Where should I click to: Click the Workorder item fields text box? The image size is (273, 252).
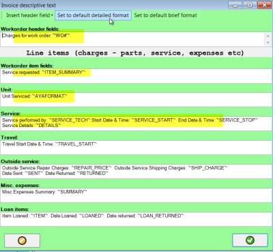[x=136, y=76]
